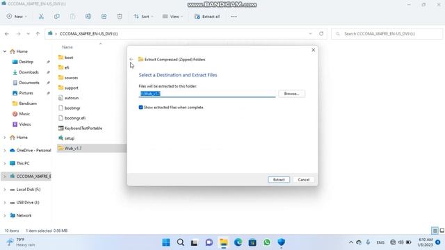Image resolution: width=445 pixels, height=250 pixels.
Task: Expand the Local Disk (F:) node
Action: (5, 190)
